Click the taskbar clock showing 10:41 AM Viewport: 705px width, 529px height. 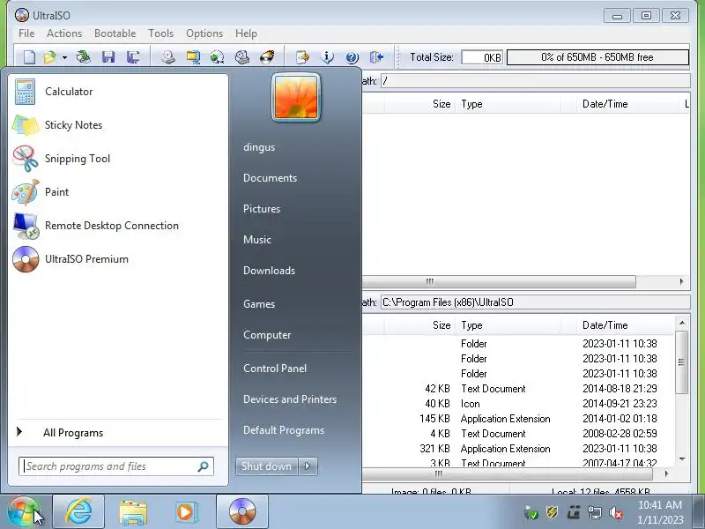point(660,513)
